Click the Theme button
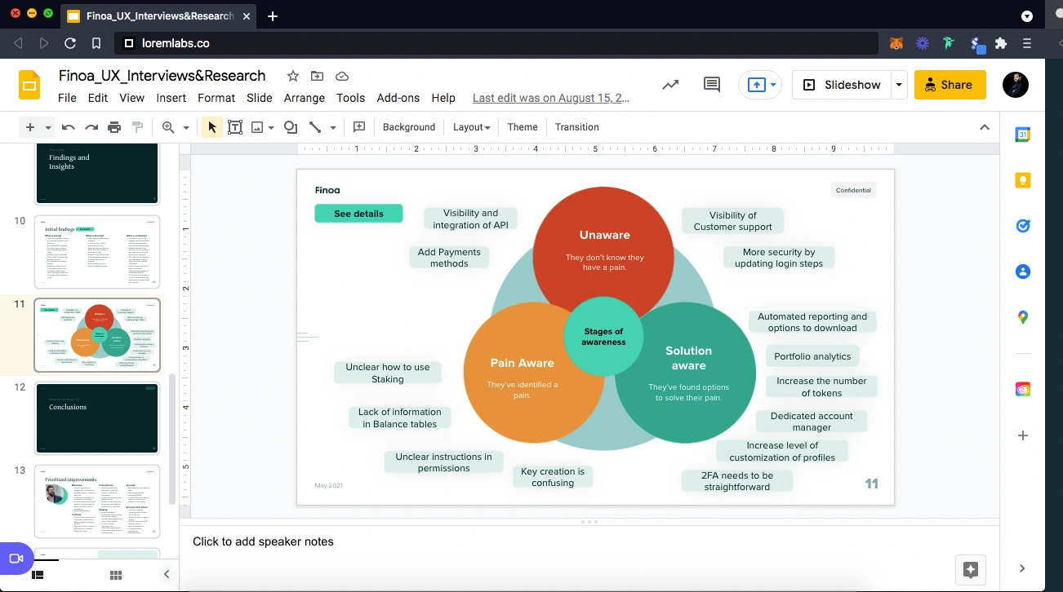 523,127
